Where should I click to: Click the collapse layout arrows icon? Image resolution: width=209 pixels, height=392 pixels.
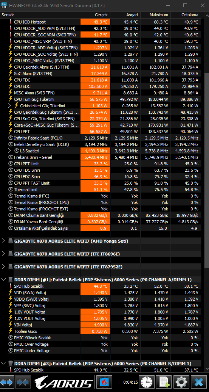(x=23, y=383)
